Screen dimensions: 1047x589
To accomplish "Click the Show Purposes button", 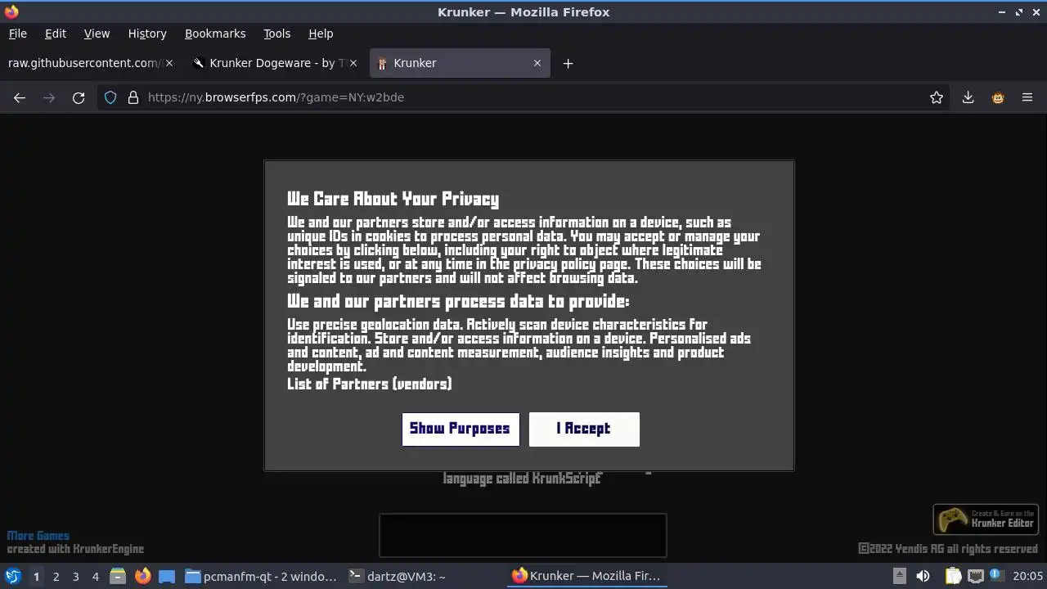I will coord(461,429).
